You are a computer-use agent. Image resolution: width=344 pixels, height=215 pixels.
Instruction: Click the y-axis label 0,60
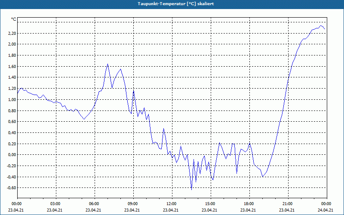(x=12, y=122)
